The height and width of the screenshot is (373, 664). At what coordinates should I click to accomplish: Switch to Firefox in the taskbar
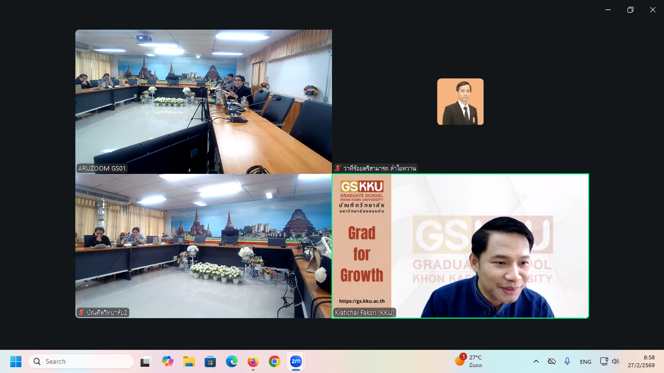(253, 361)
